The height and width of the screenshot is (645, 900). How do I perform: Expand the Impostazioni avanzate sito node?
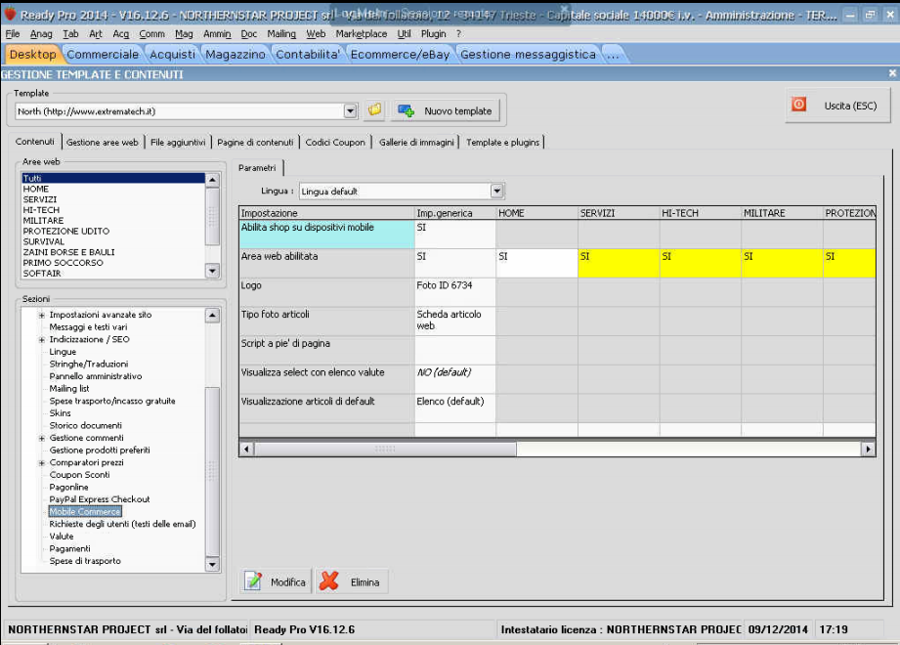tap(41, 315)
